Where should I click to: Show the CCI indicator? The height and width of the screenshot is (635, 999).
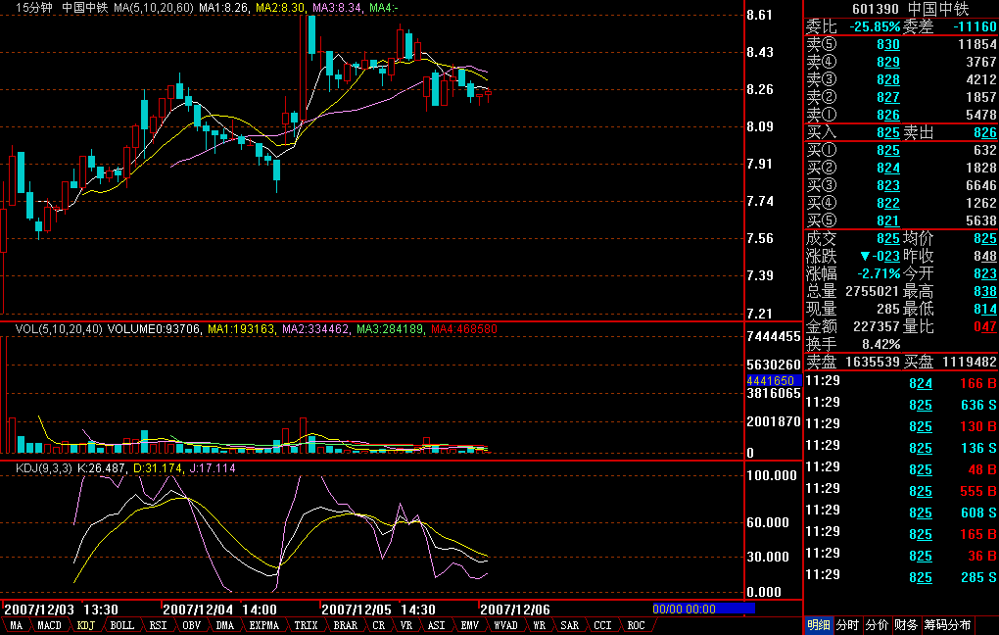(602, 625)
